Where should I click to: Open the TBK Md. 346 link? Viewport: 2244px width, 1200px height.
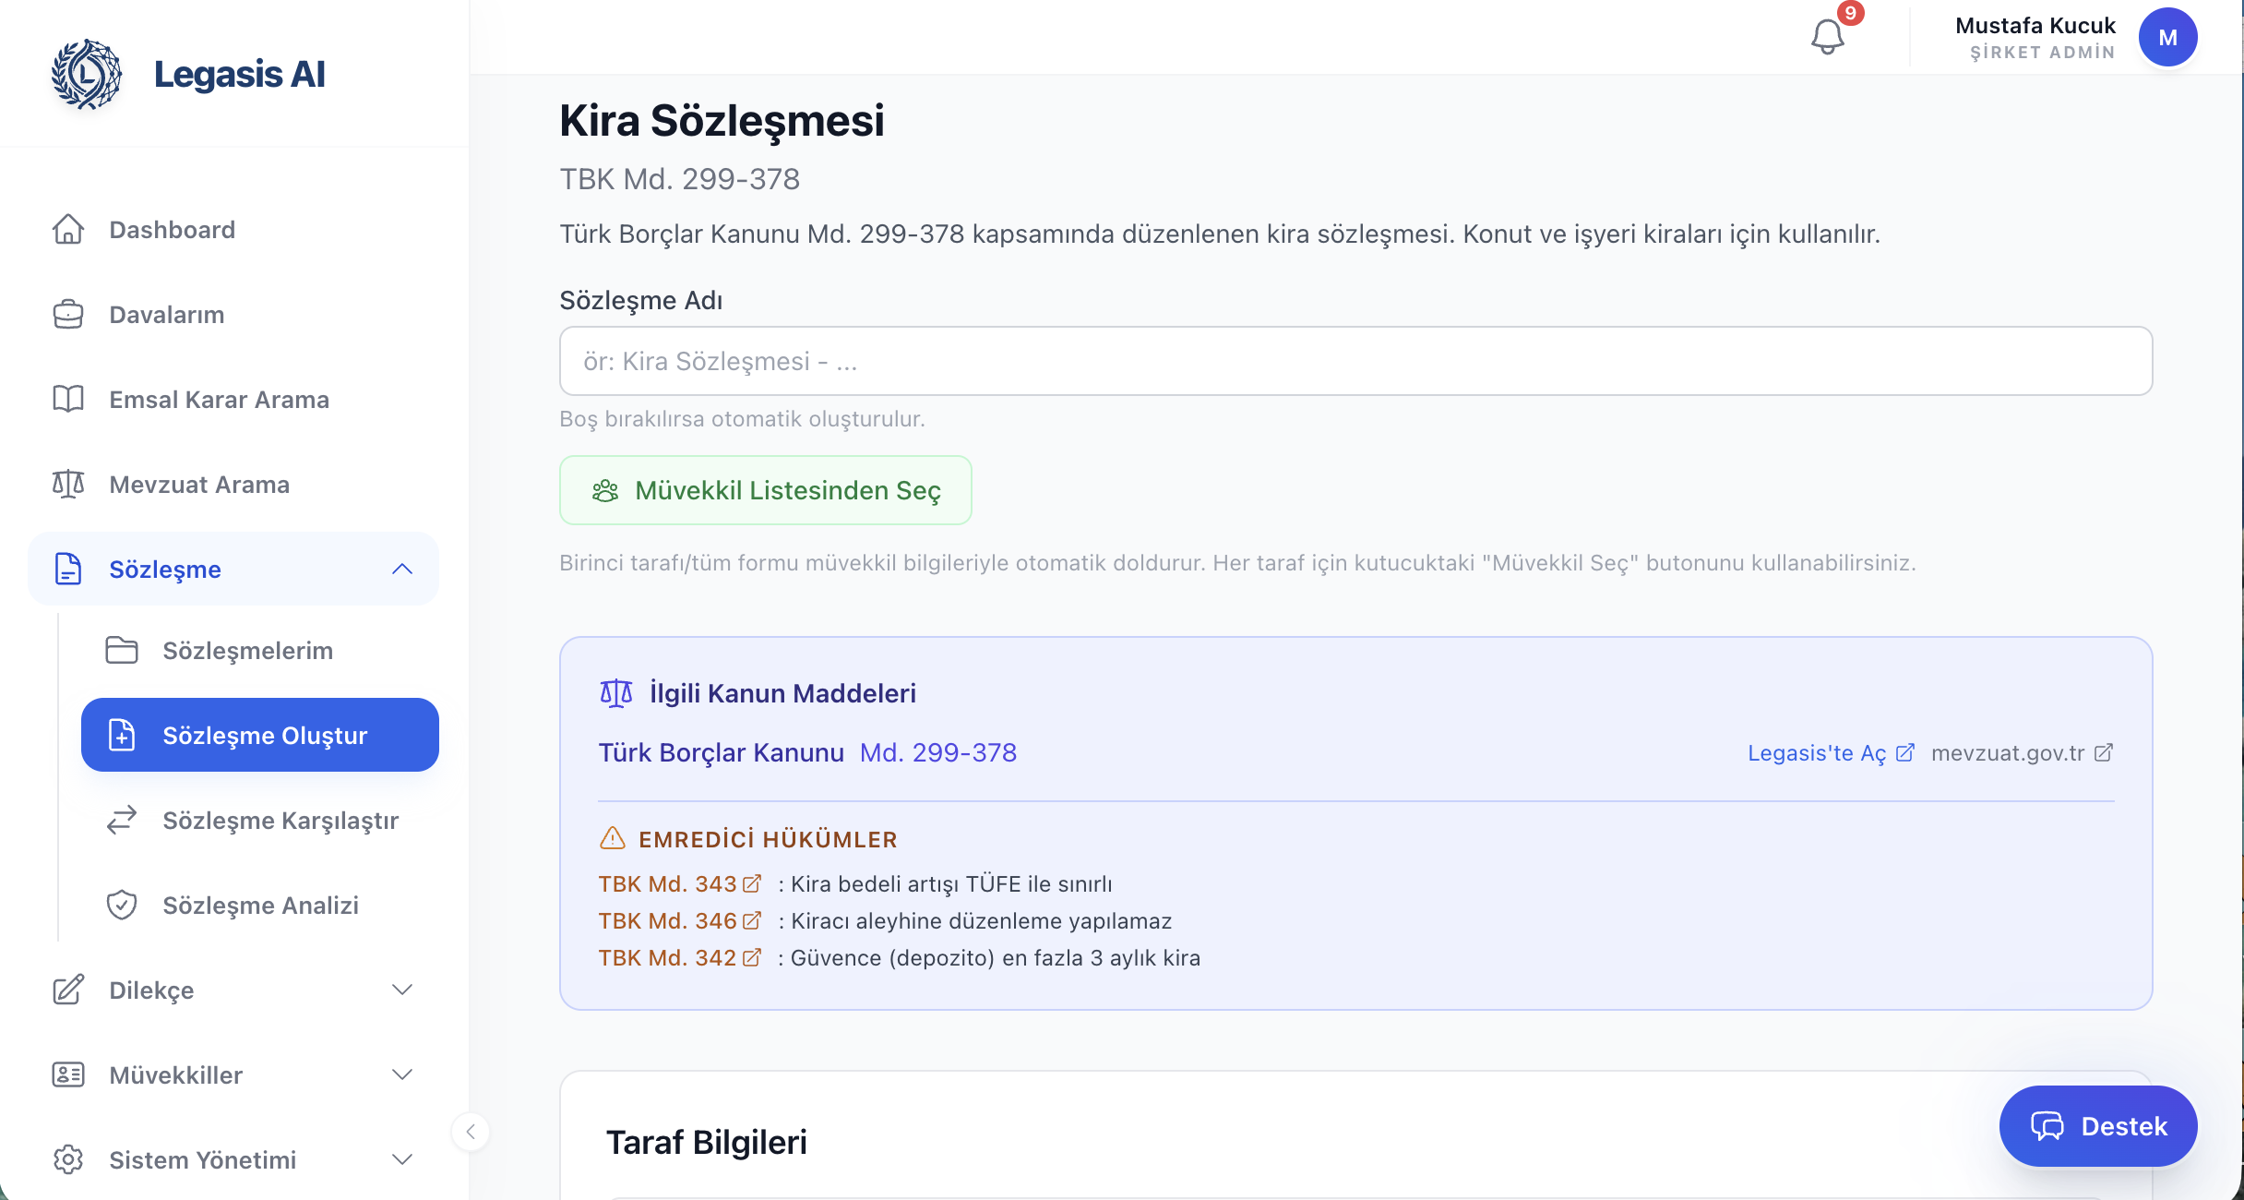[x=680, y=920]
